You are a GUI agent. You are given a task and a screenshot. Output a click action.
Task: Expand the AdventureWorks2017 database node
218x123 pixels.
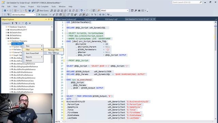click(x=6, y=30)
